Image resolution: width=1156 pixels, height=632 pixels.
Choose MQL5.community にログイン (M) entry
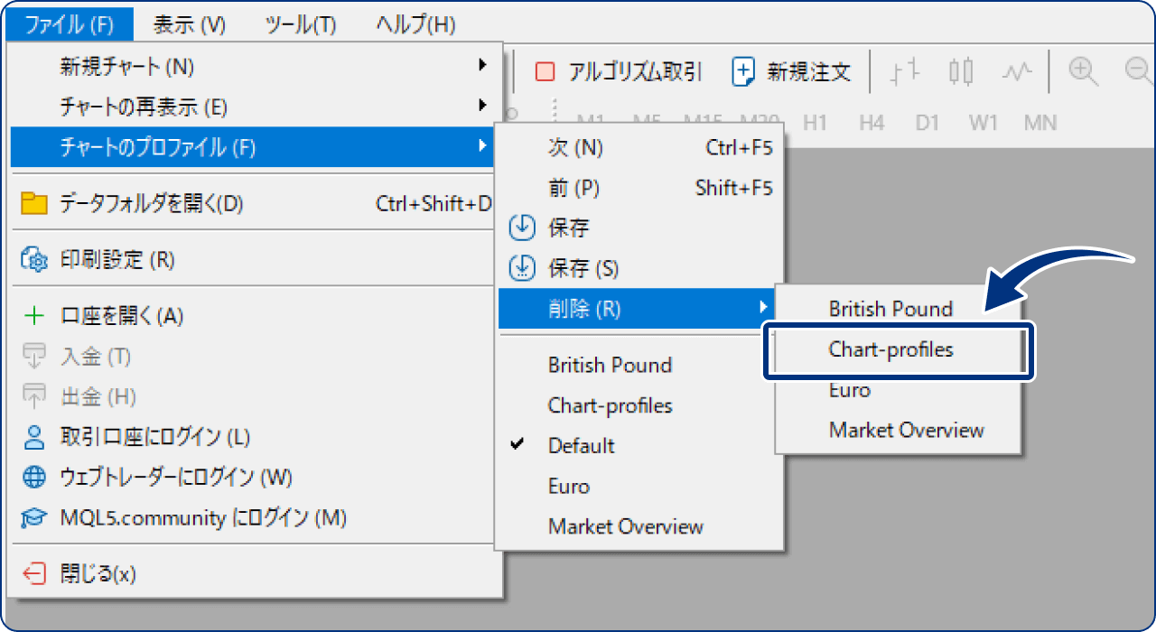tap(254, 517)
